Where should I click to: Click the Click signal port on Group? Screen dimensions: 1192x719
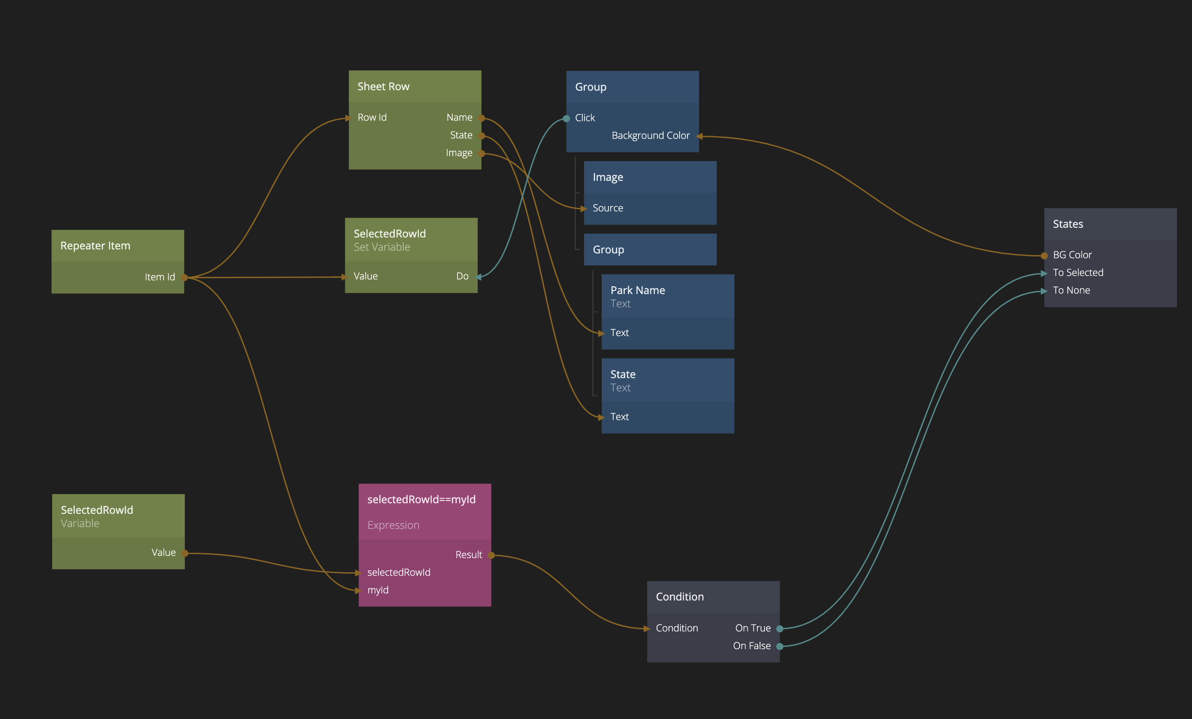(x=566, y=118)
